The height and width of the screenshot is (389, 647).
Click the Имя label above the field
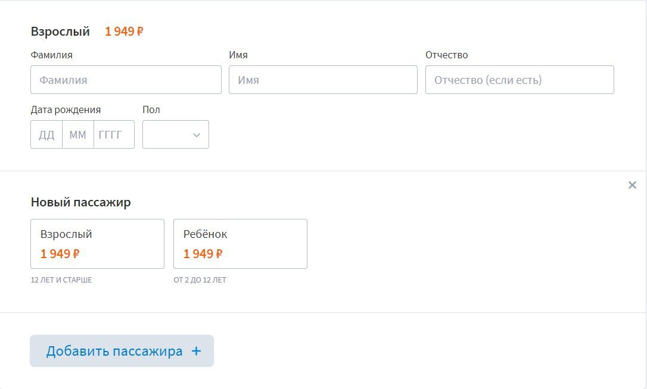coord(238,55)
